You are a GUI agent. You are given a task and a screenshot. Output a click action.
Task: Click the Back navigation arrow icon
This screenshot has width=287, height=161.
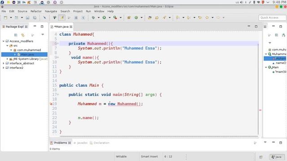click(207, 17)
